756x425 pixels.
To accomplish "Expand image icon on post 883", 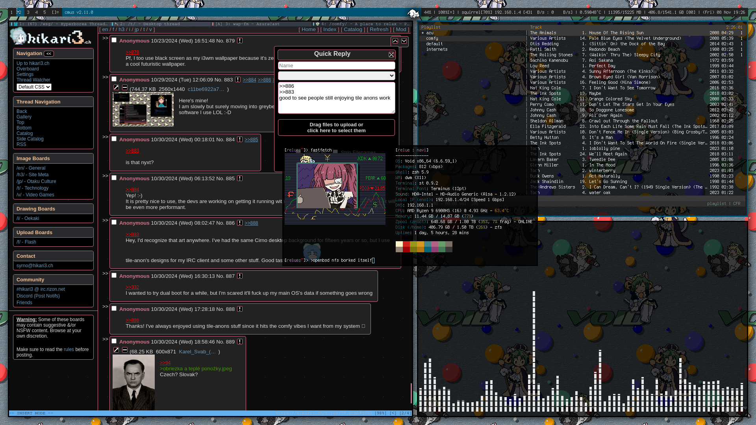I will pyautogui.click(x=116, y=88).
